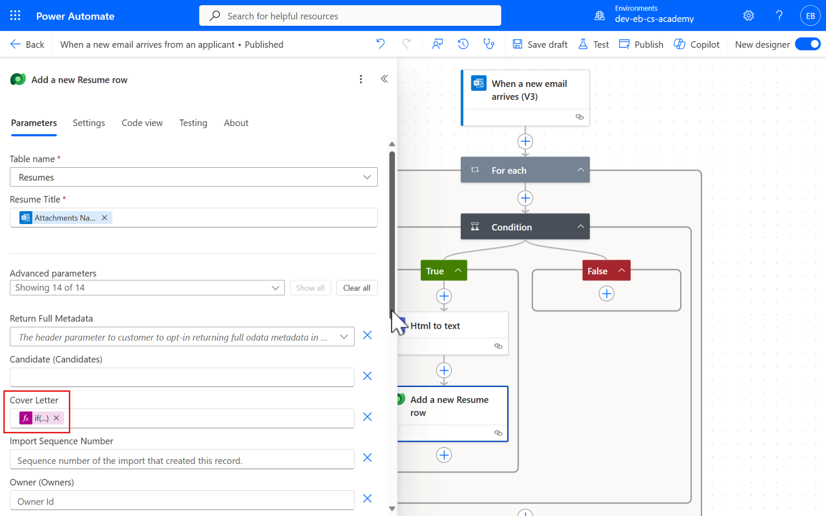Remove the Cover Letter parameter with X
Image resolution: width=826 pixels, height=516 pixels.
point(367,417)
